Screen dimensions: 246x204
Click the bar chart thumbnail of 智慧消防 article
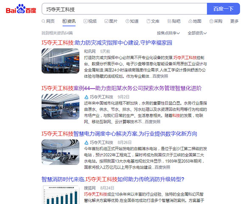(60, 195)
